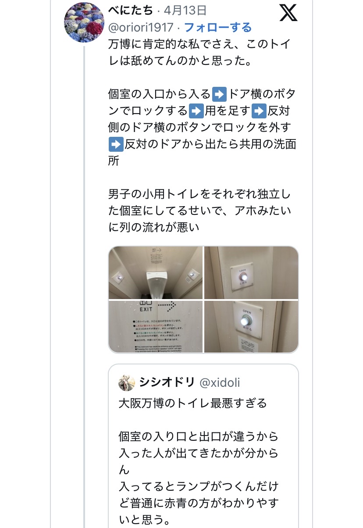
Task: Open the べにたち display name
Action: (130, 10)
